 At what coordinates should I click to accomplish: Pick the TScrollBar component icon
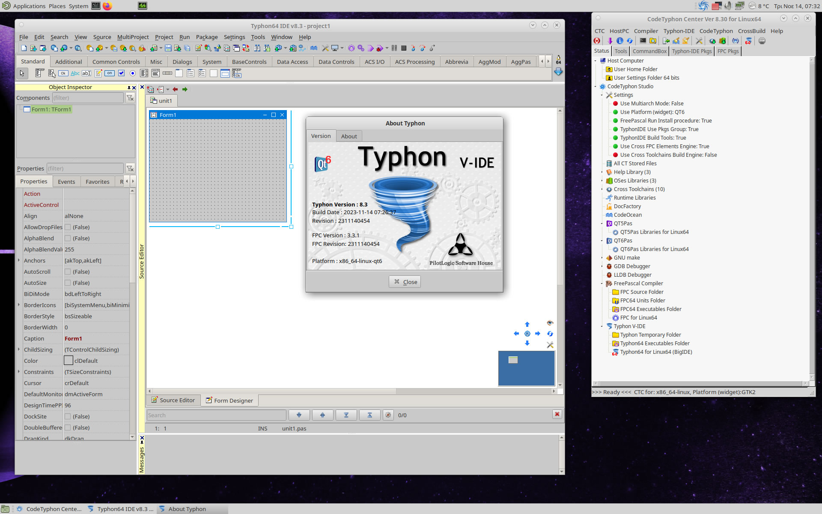[x=167, y=73]
